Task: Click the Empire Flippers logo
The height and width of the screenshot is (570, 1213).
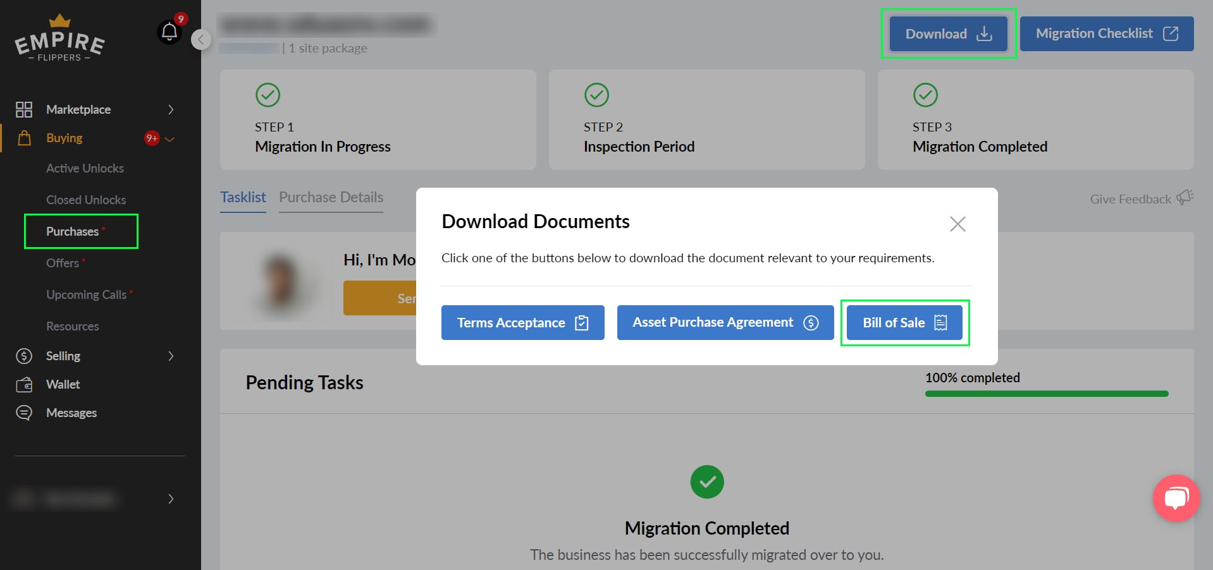Action: (x=59, y=39)
